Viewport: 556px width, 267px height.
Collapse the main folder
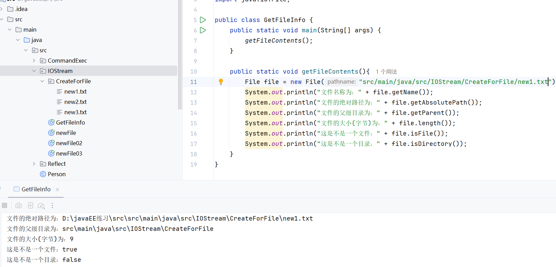[10, 30]
